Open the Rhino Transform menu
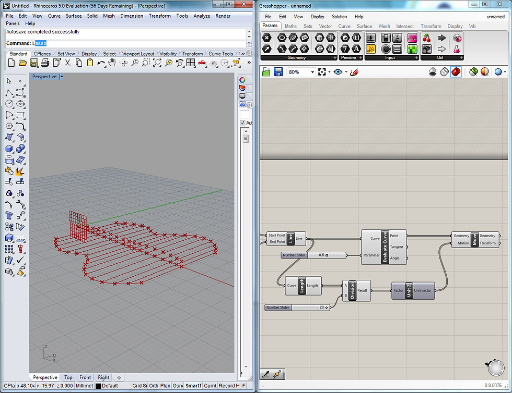The height and width of the screenshot is (393, 512). tap(160, 16)
